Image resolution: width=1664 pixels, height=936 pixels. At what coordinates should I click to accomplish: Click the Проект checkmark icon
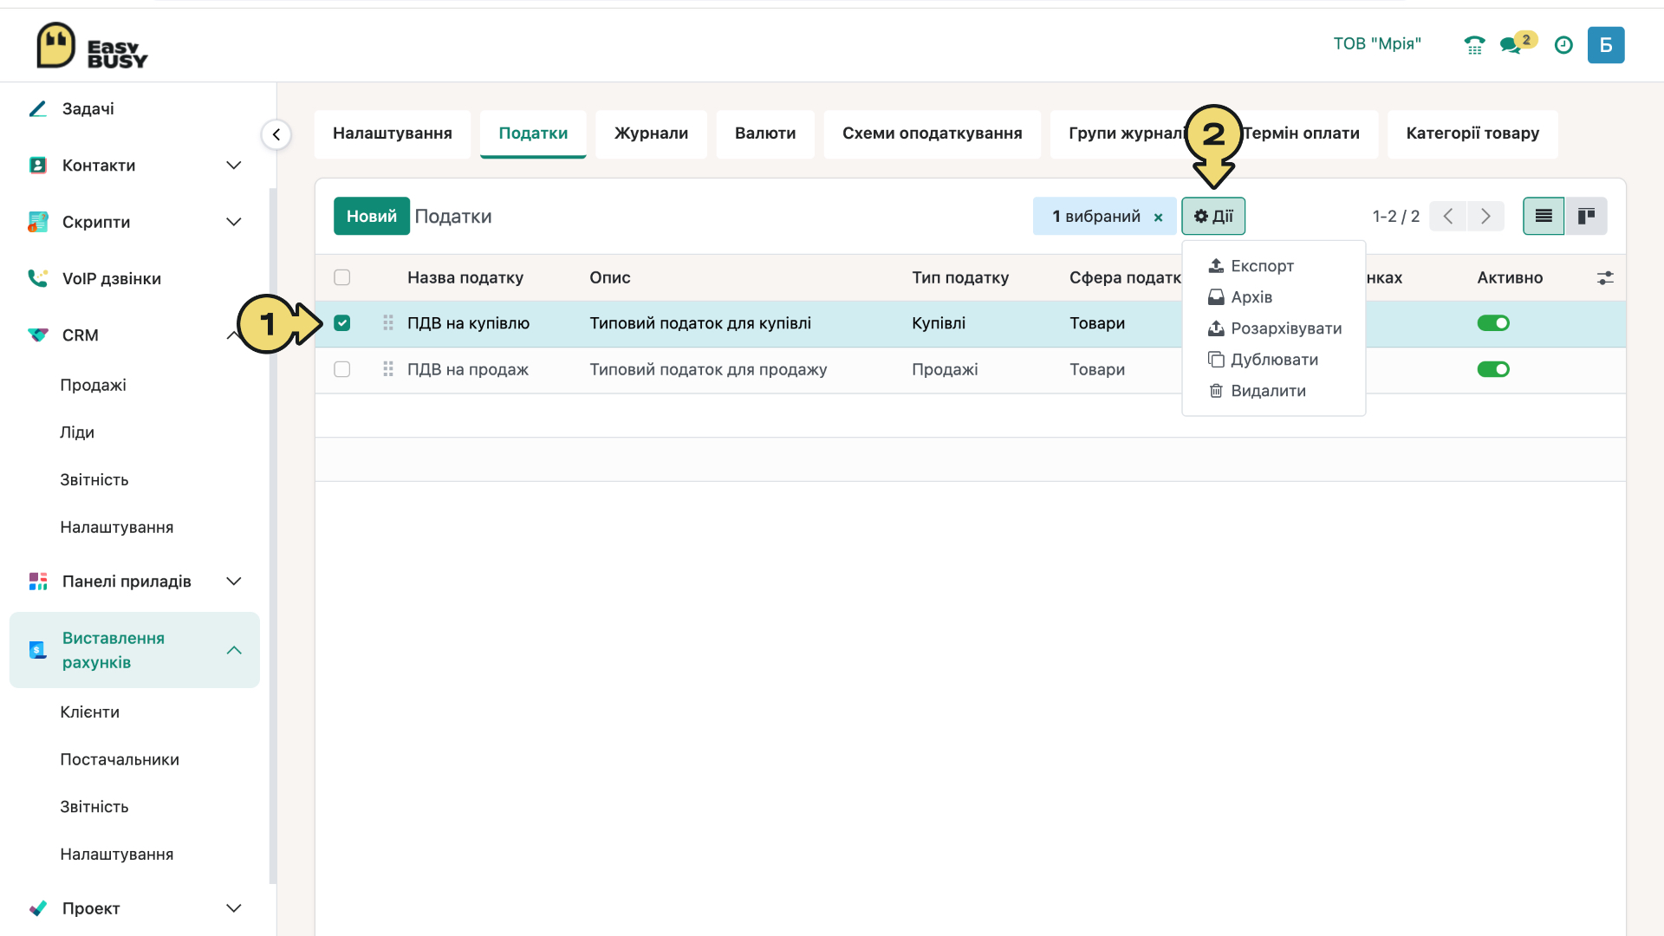coord(37,908)
